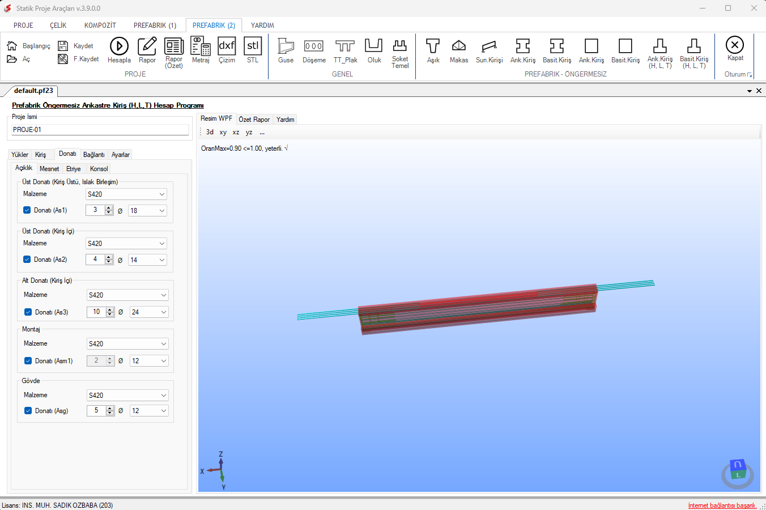Open the Gövde Malzeme S420 dropdown

click(x=127, y=395)
